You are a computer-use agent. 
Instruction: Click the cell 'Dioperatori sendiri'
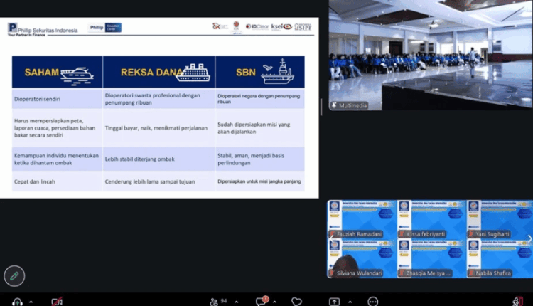(x=57, y=99)
